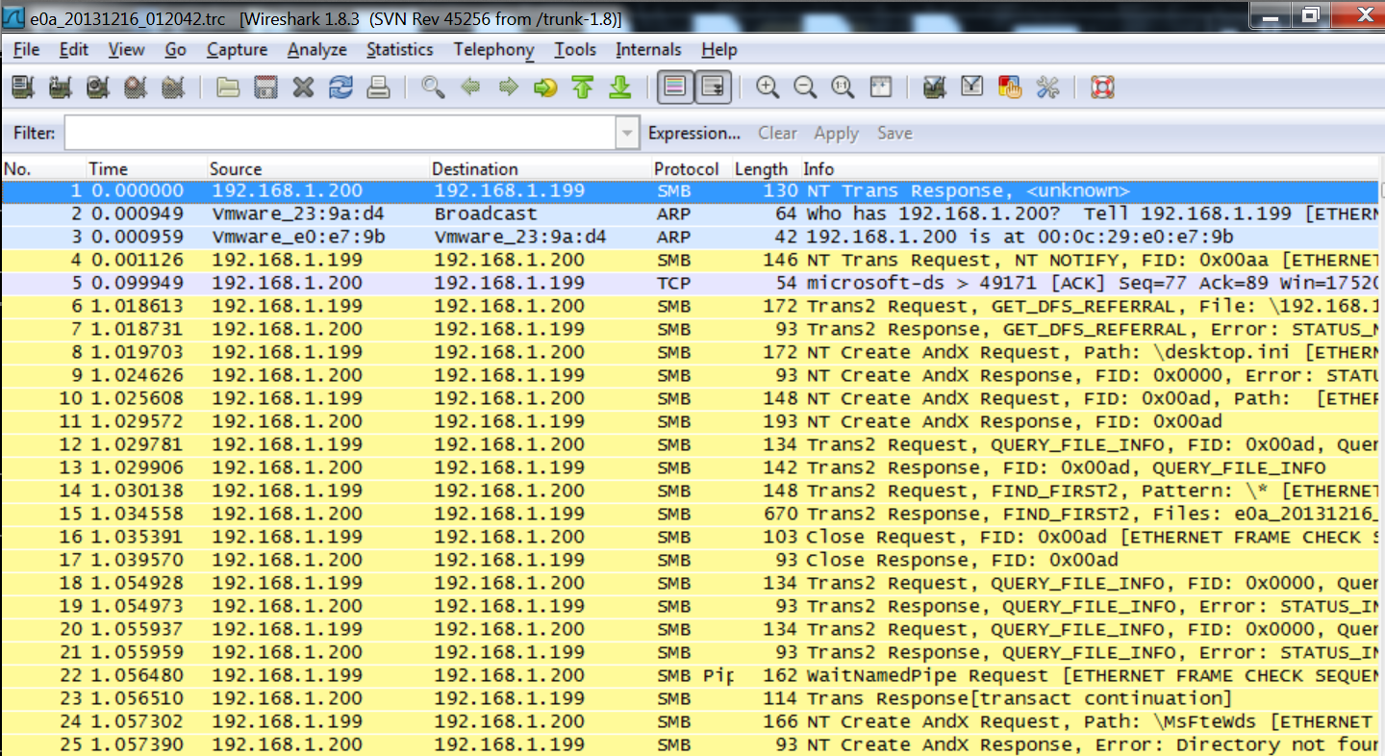Open the filter Expression... dialog

click(x=694, y=134)
